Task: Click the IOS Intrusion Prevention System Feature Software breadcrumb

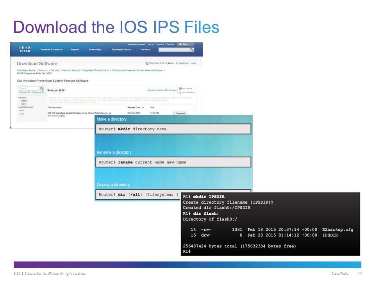Action: coord(137,71)
